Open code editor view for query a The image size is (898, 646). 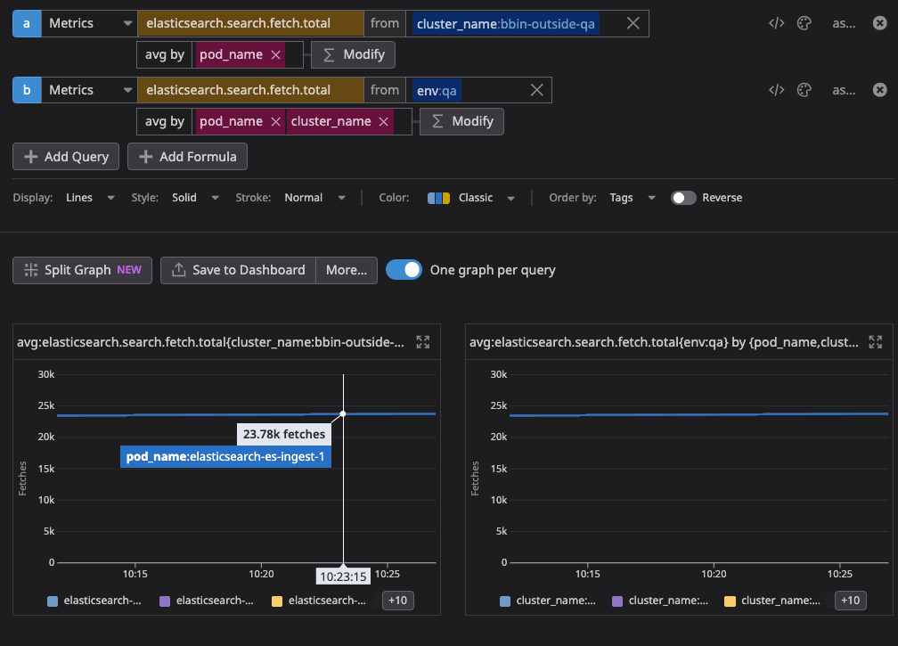776,24
